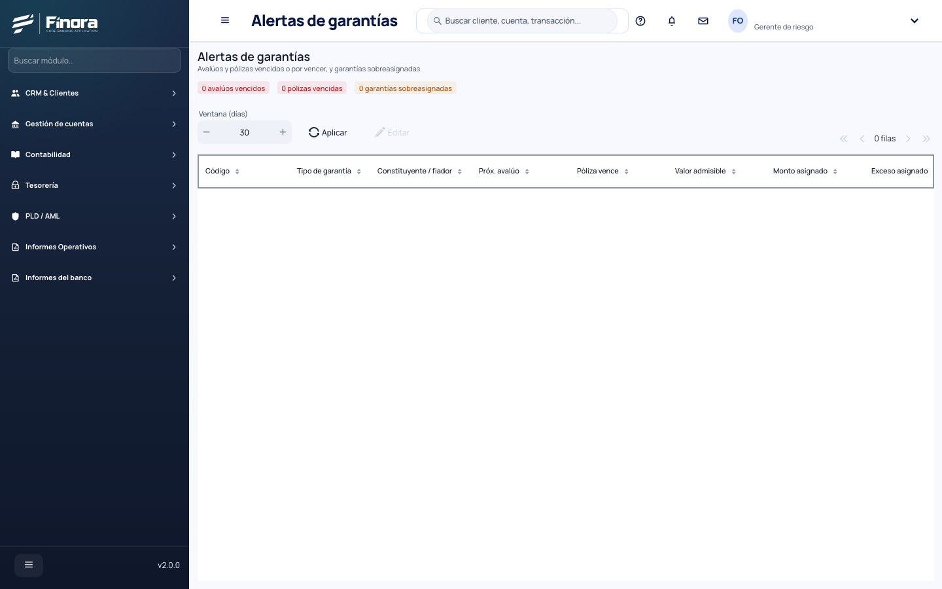Viewport: 942px width, 589px height.
Task: Click the 0 garantías sobreasignadas tag
Action: point(406,88)
